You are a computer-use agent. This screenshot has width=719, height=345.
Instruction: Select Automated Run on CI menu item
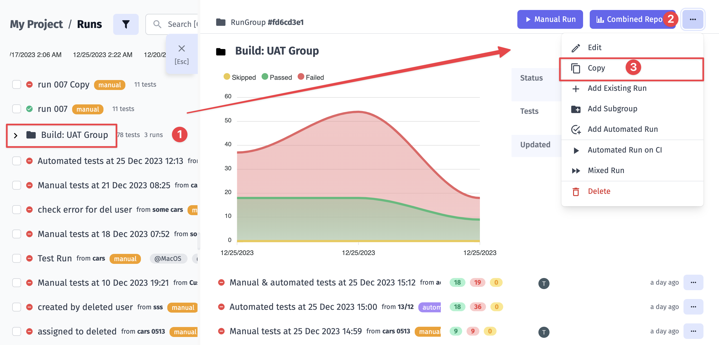tap(632, 150)
